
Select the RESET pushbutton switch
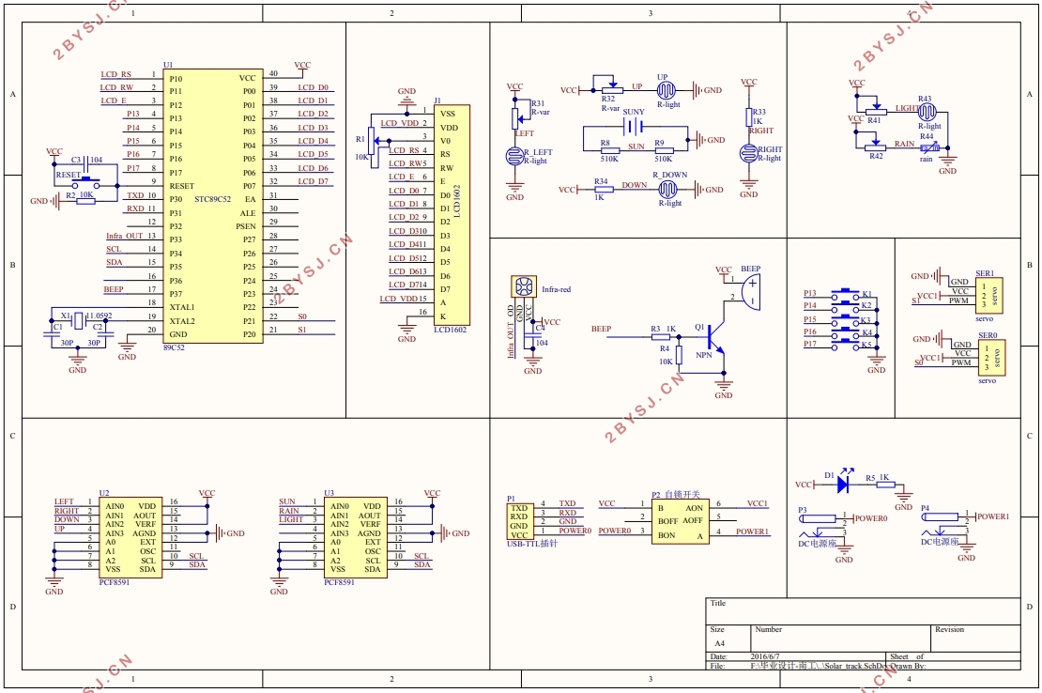86,181
